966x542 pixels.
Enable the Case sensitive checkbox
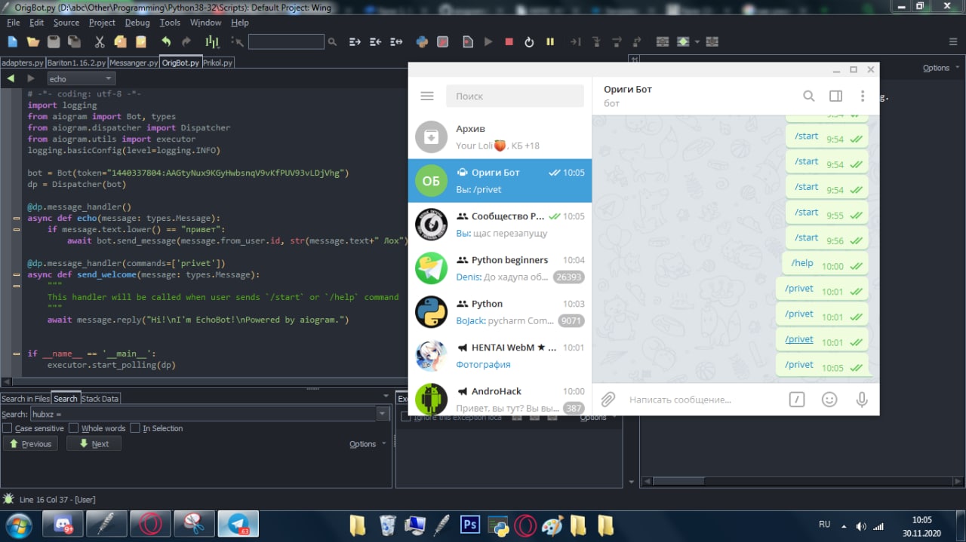click(8, 428)
